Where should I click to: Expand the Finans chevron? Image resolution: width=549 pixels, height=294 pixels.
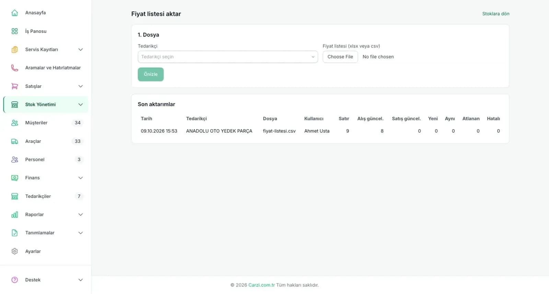click(81, 178)
